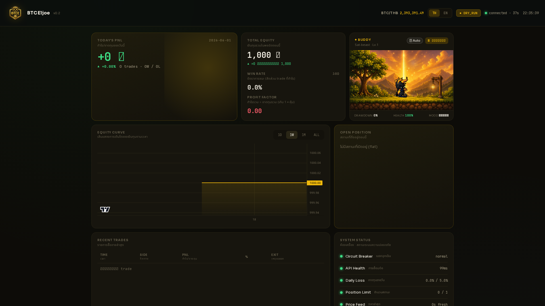Viewport: 545px width, 306px height.
Task: Click the Buddy diamond icon
Action: pyautogui.click(x=356, y=40)
